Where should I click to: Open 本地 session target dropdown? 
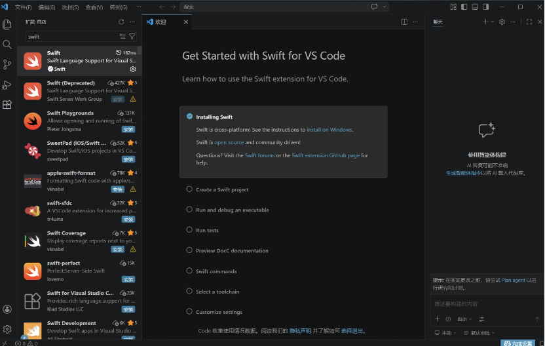[446, 333]
